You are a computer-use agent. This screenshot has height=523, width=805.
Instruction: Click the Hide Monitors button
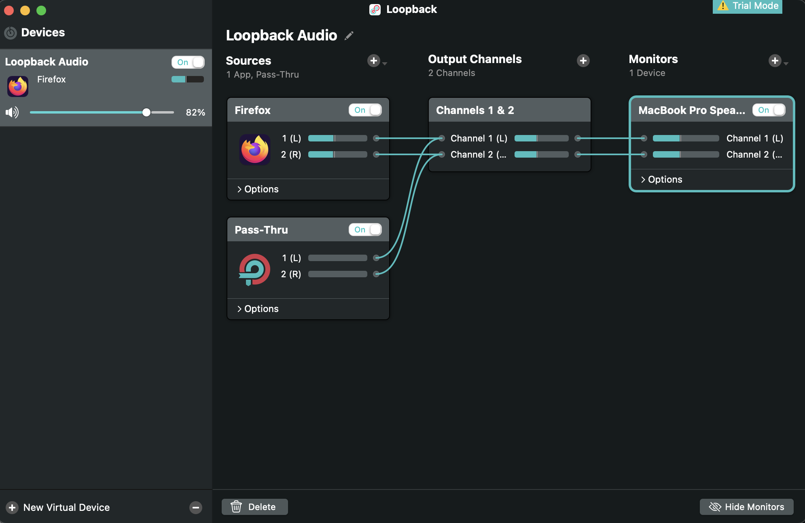click(746, 507)
